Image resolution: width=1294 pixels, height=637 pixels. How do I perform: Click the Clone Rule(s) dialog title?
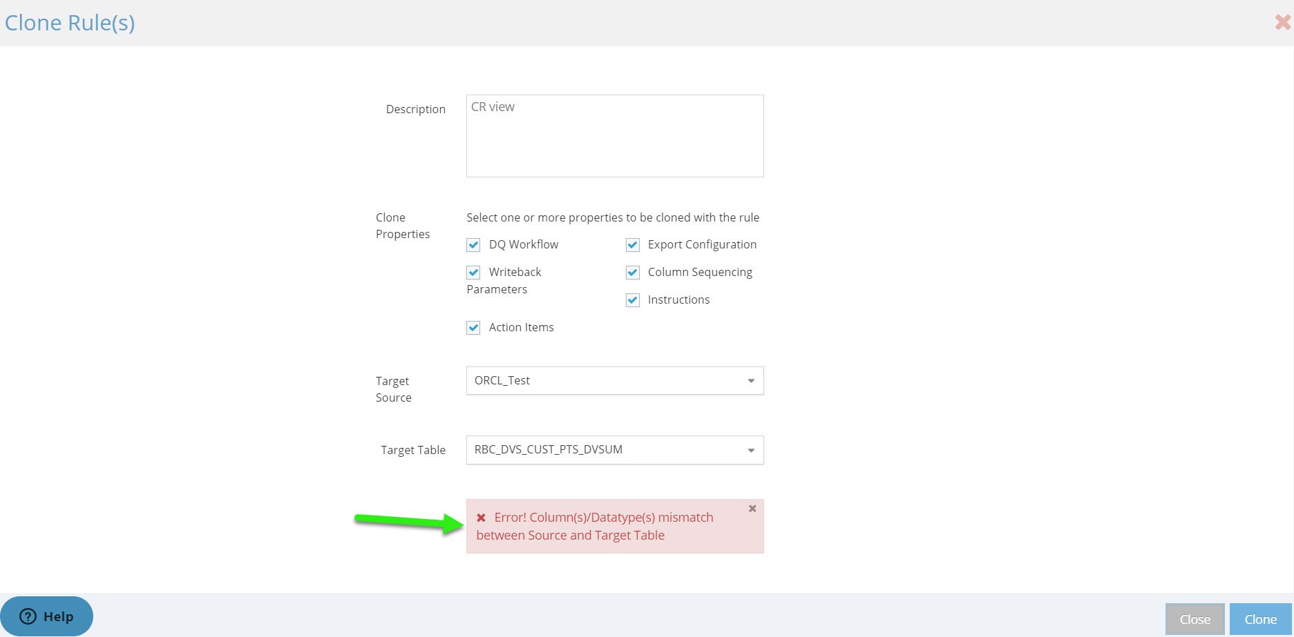tap(70, 23)
